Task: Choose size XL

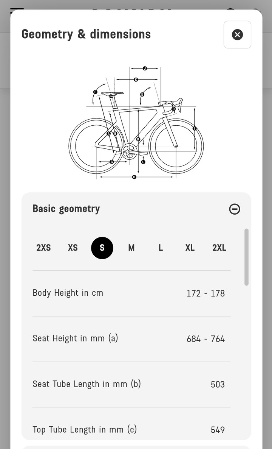Action: (x=190, y=248)
